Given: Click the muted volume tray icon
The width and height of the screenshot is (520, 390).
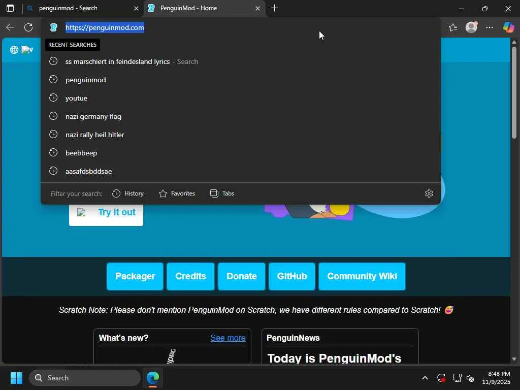Looking at the screenshot, I should click(x=470, y=378).
